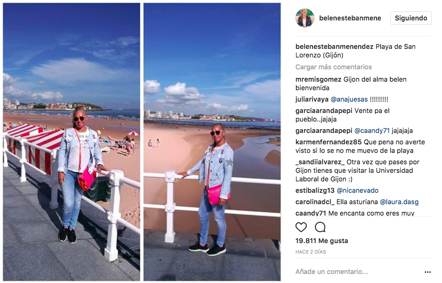Open the belenestebanmenendez caption username

click(x=334, y=47)
